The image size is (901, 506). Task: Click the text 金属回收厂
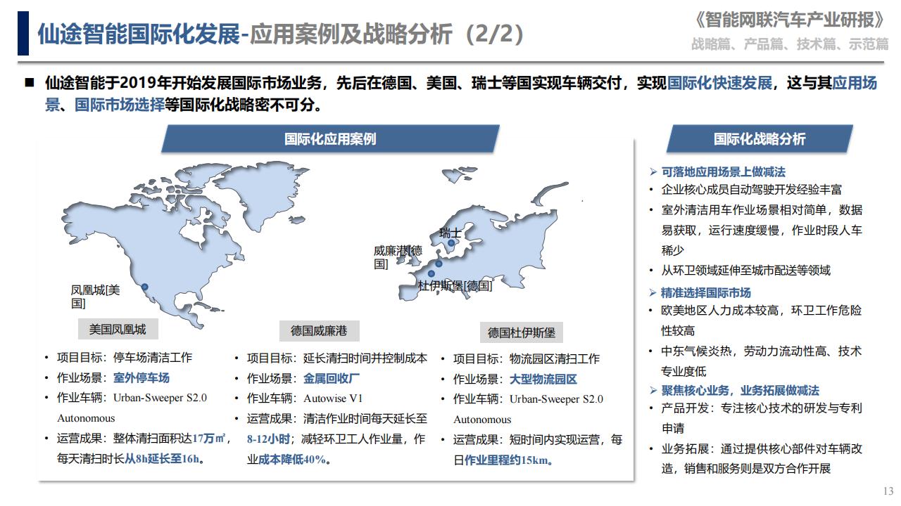click(332, 378)
